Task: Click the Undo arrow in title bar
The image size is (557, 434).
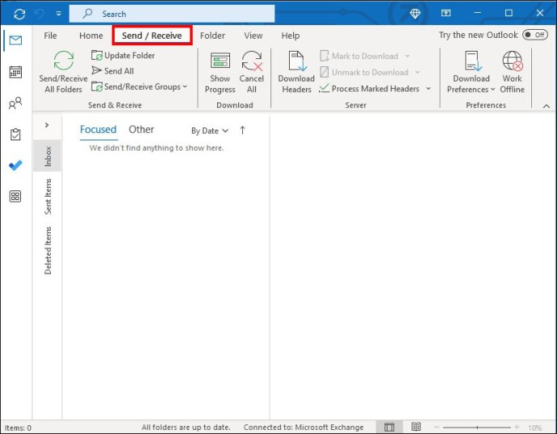Action: (x=40, y=14)
